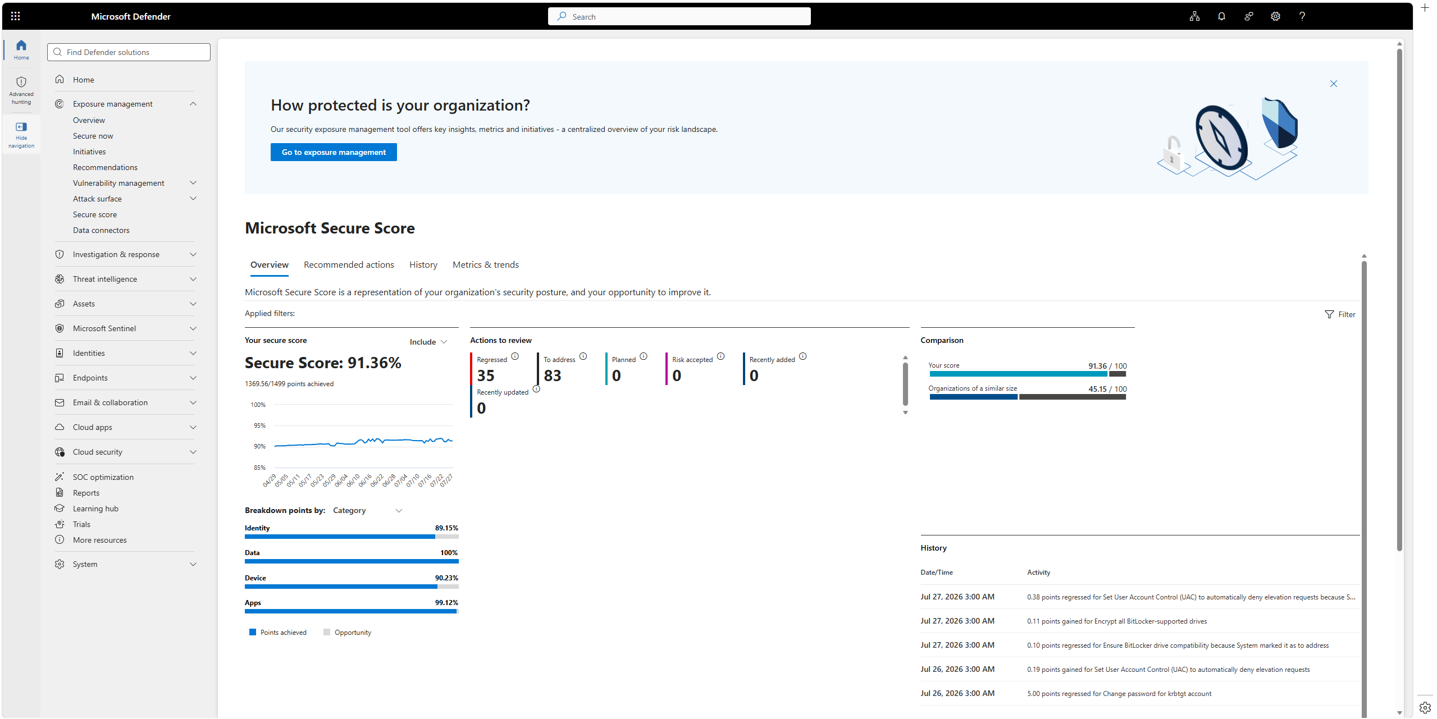Show info for Recently updated metric
The width and height of the screenshot is (1437, 719).
536,389
